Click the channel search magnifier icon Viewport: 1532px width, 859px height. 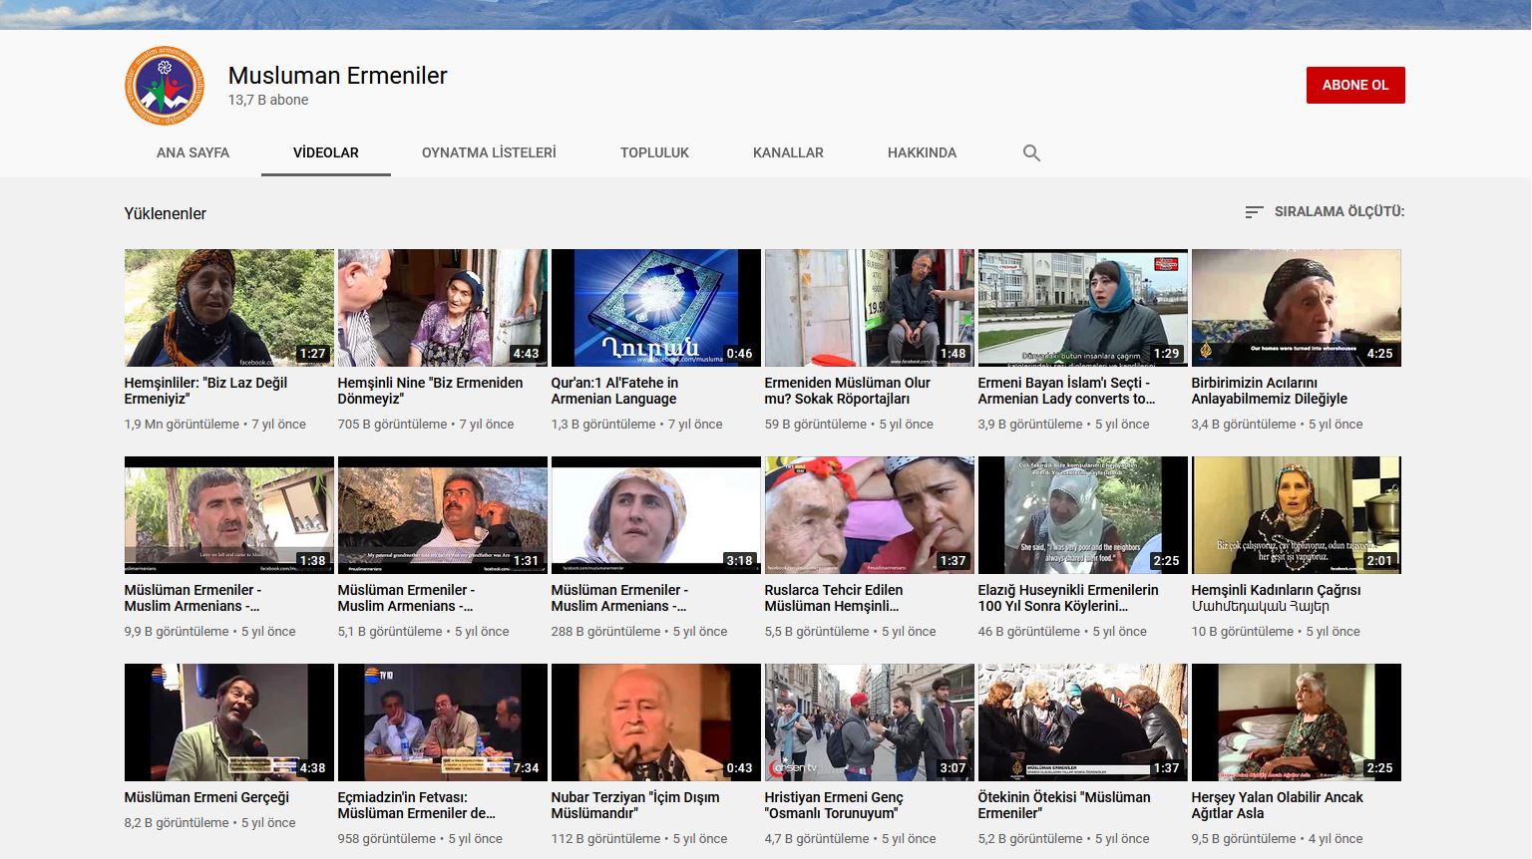pyautogui.click(x=1031, y=152)
